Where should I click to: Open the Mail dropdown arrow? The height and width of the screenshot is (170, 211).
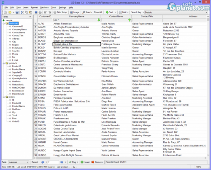(128, 12)
